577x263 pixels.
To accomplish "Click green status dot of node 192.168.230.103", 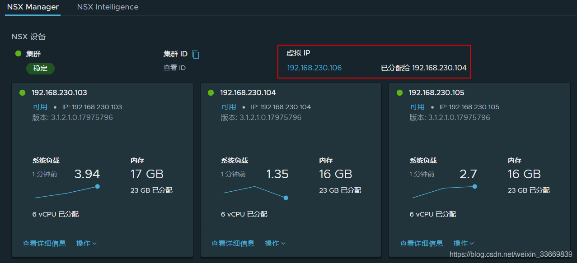I will pos(23,92).
